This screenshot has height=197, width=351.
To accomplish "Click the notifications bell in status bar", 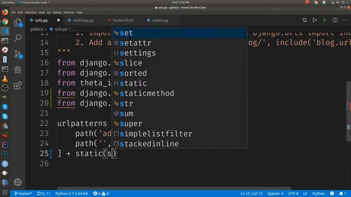I will [342, 193].
